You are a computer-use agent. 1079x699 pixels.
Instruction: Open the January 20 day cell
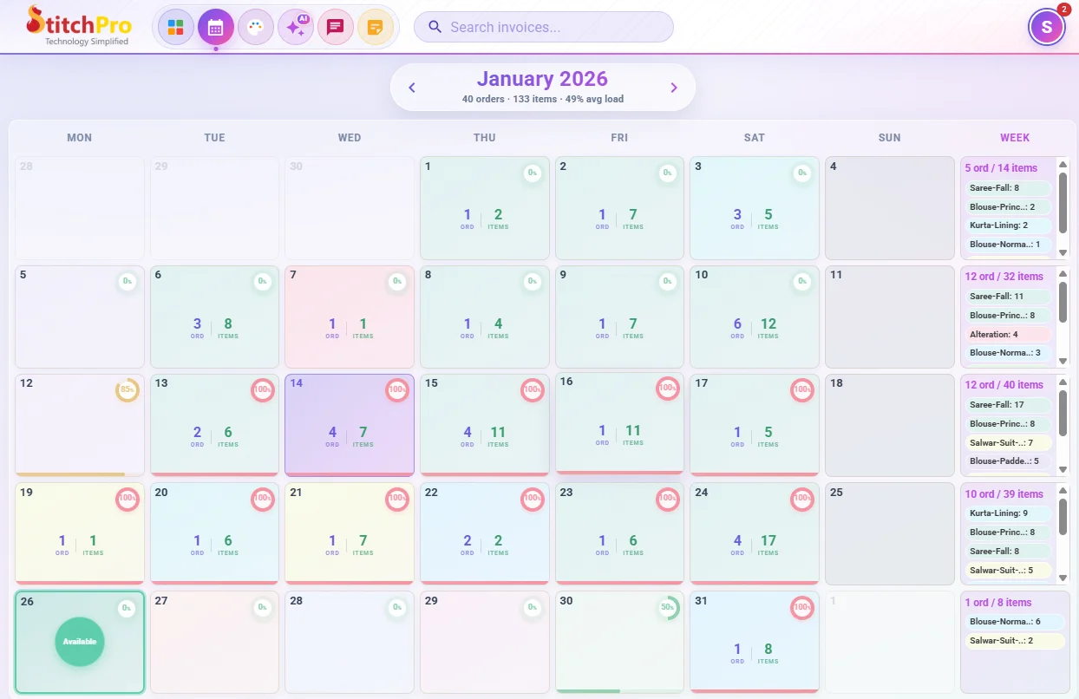click(214, 533)
